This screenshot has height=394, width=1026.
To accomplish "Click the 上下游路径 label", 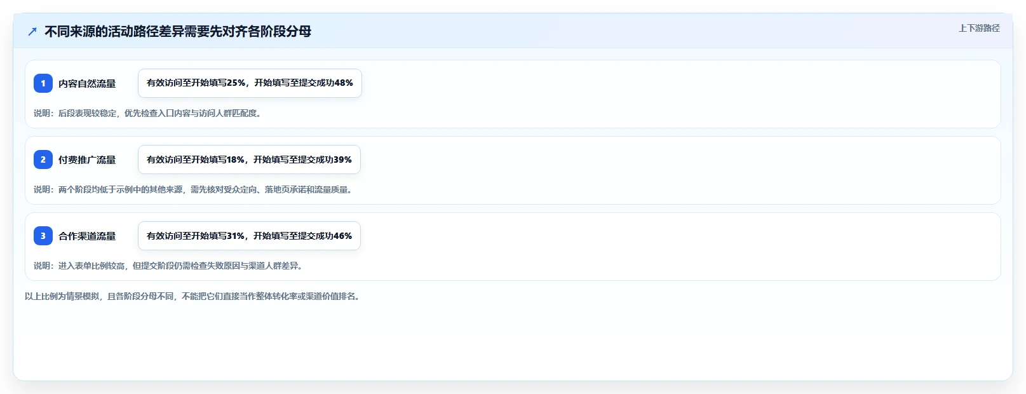I will click(x=979, y=28).
